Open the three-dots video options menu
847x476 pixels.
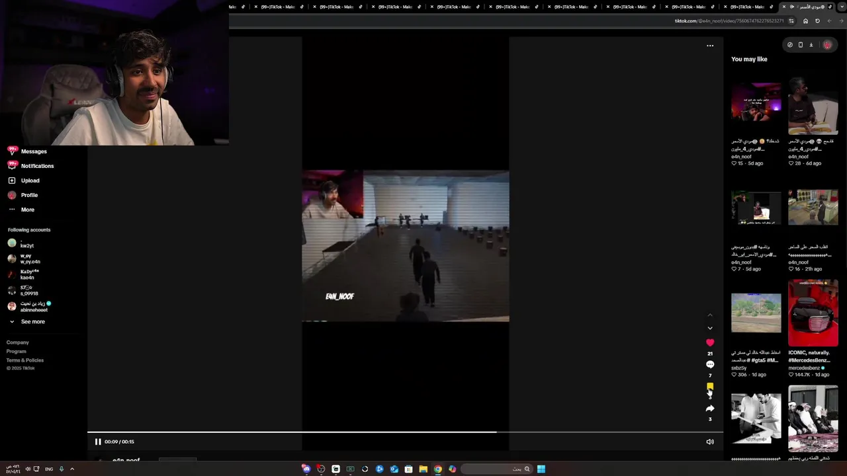click(710, 46)
